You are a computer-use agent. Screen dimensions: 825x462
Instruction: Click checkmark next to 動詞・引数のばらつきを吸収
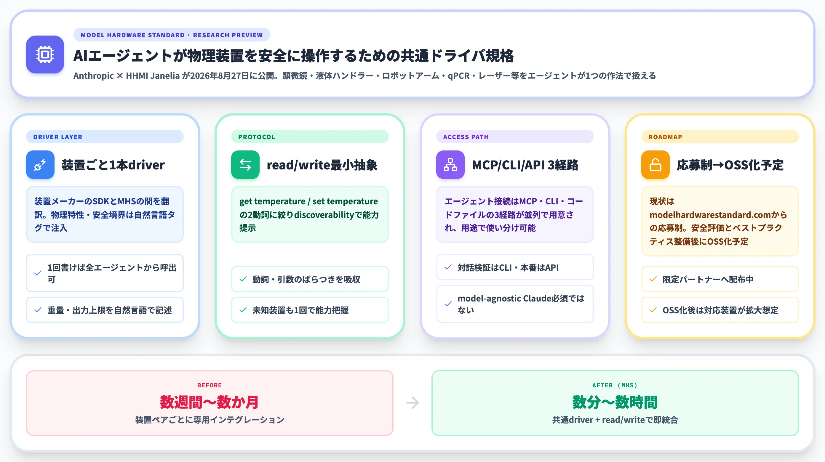coord(243,279)
